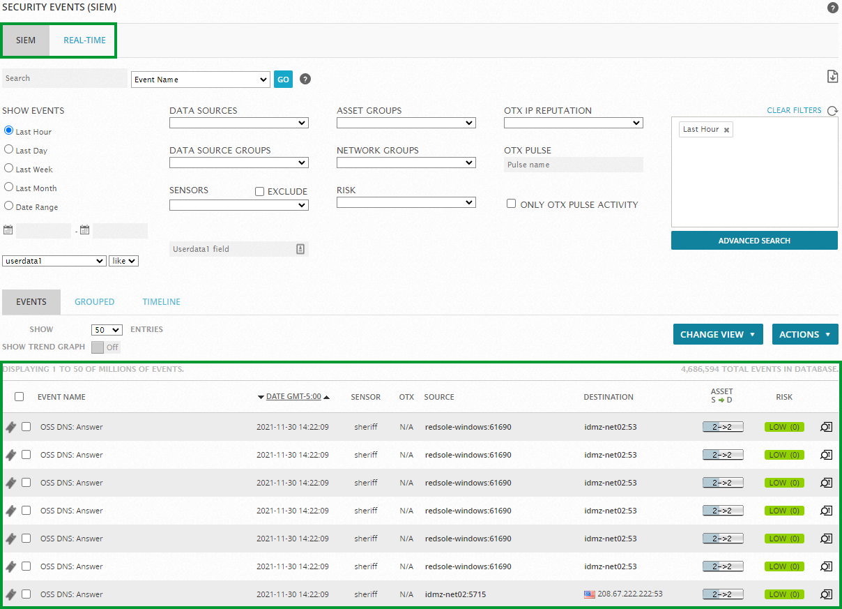The image size is (842, 609).
Task: Select the Last Hour radio button
Action: [x=9, y=130]
